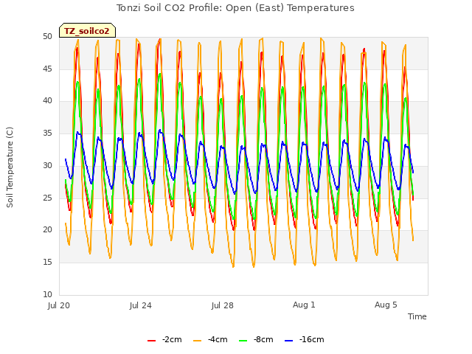
Task: Click the Aug 1 x-axis tick label
Action: (x=304, y=305)
